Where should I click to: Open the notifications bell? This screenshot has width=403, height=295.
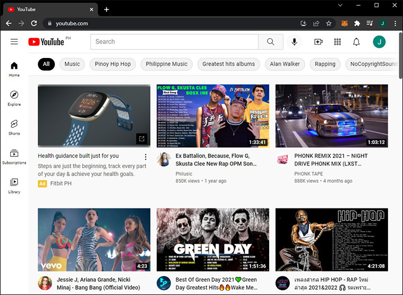(x=356, y=42)
